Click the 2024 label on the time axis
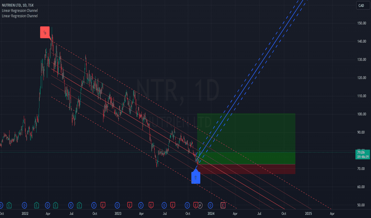Screen dimensions: 371x218 [211, 214]
